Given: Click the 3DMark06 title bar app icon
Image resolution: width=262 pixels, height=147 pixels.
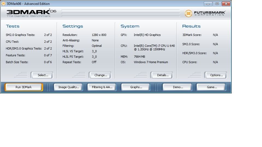Looking at the screenshot, I should click(x=3, y=4).
